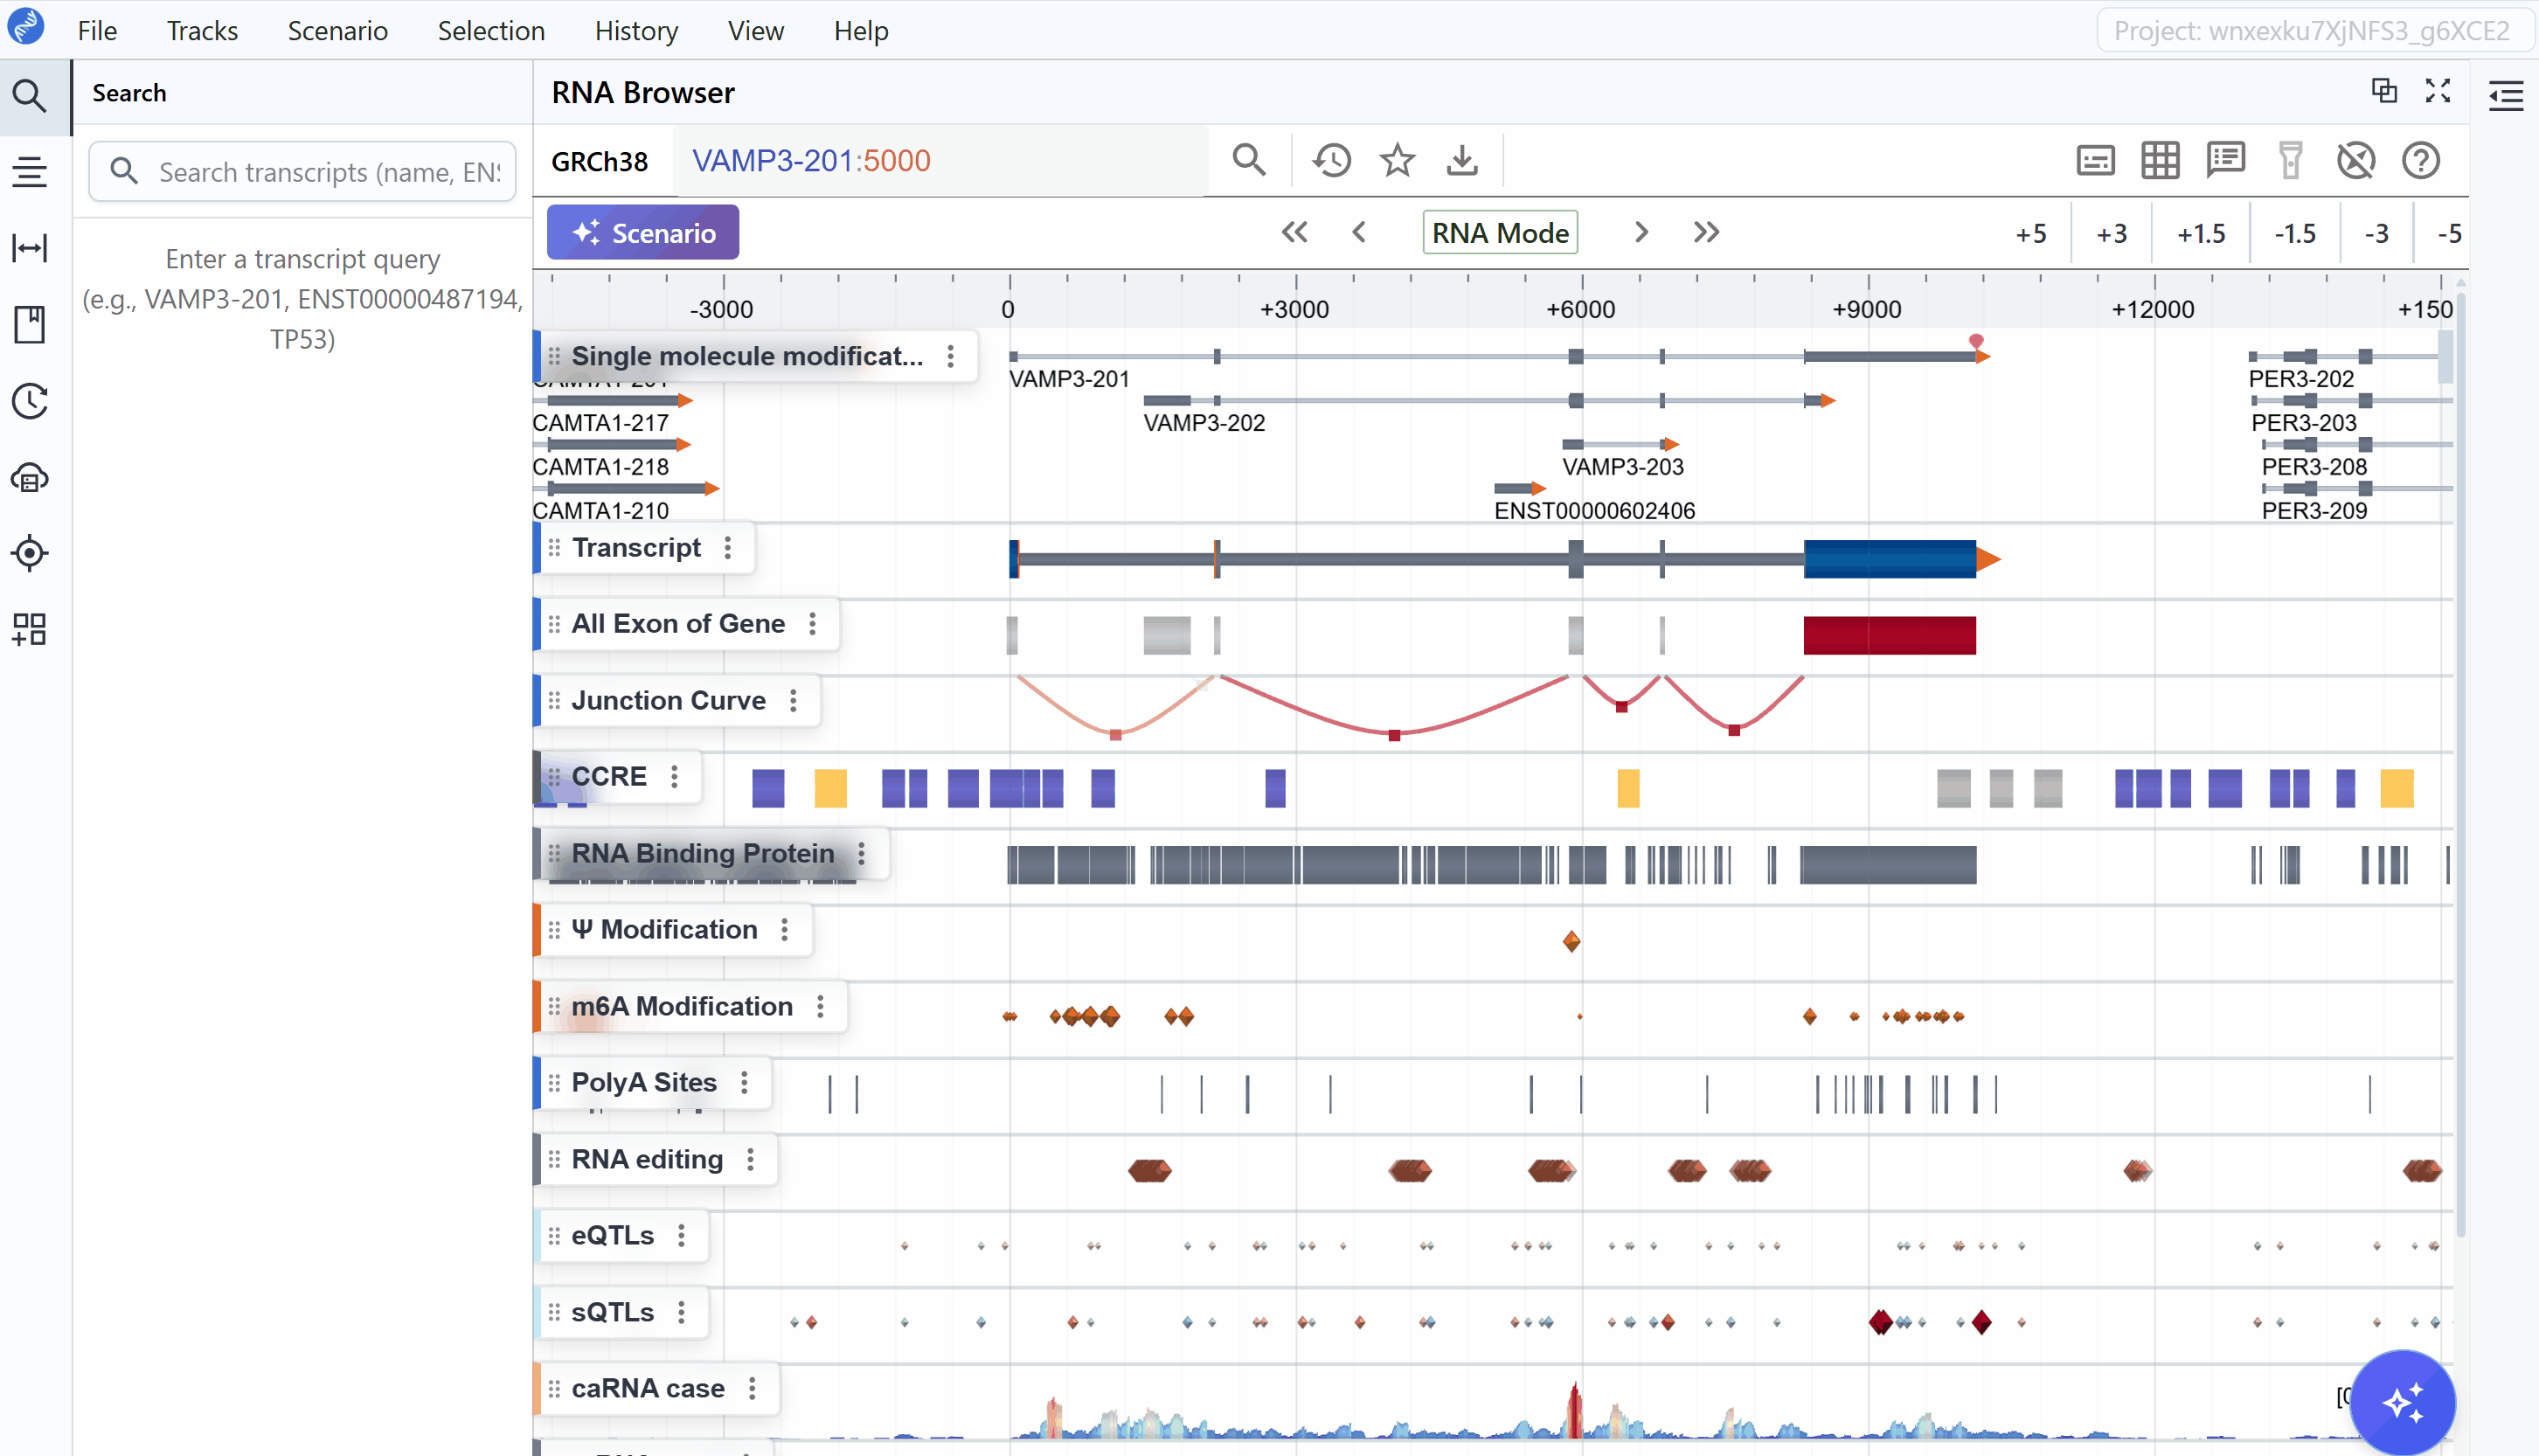Image resolution: width=2539 pixels, height=1456 pixels.
Task: Click the fullscreen expand icon
Action: tap(2438, 91)
